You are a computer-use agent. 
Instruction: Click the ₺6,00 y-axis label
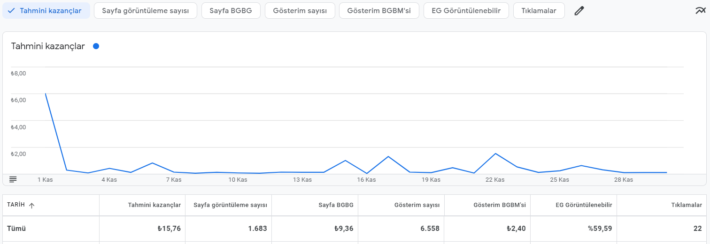coord(18,100)
